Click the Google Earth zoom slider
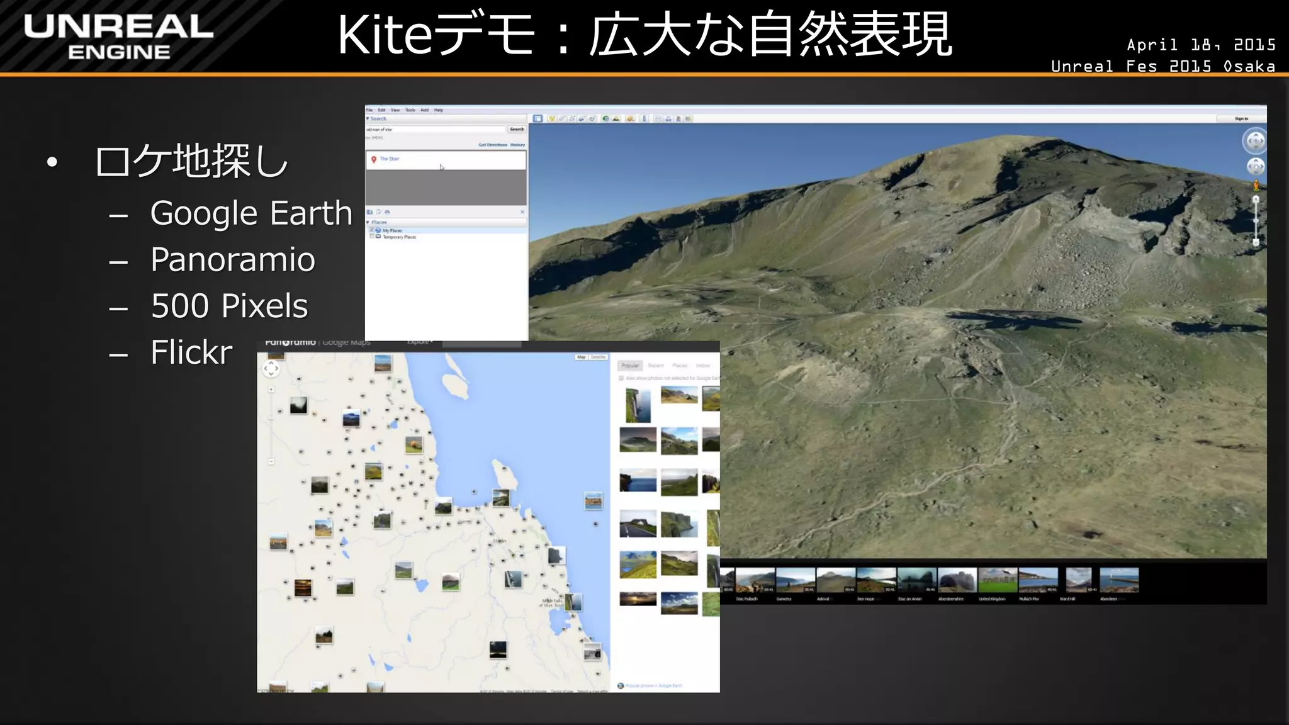Screen dimensions: 1289x725 click(x=1256, y=220)
